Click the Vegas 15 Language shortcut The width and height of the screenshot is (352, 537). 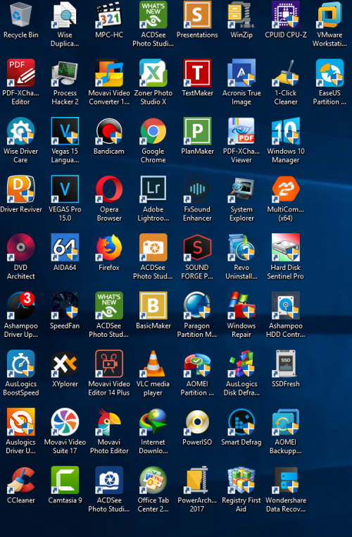pos(65,131)
